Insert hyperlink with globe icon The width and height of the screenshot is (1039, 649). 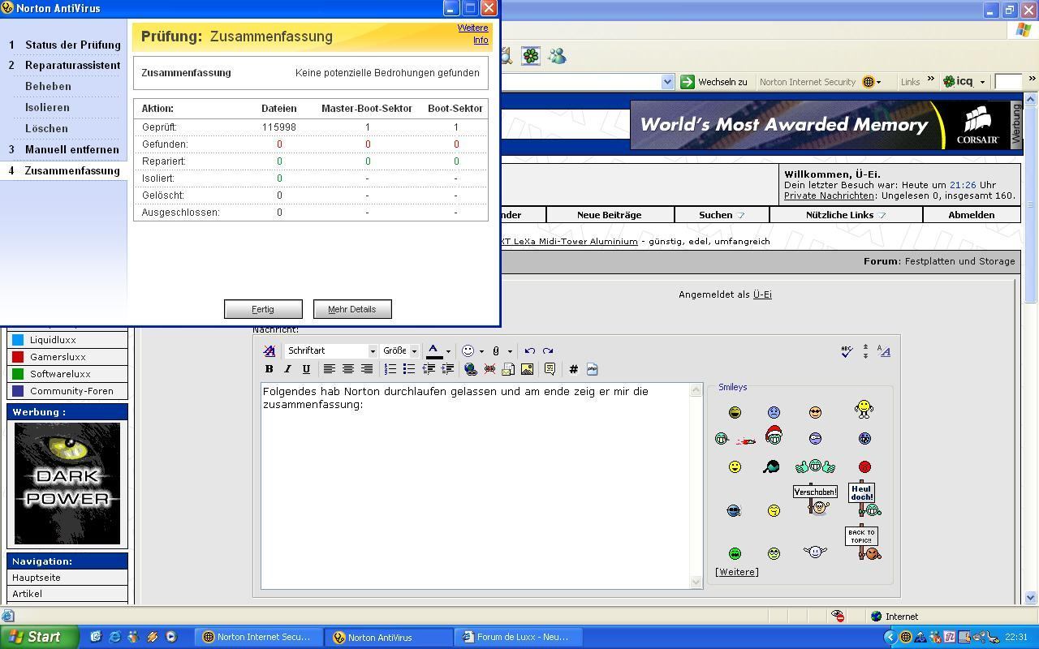(470, 369)
